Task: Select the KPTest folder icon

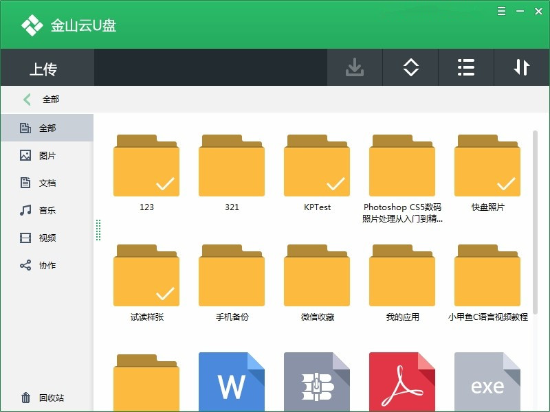Action: click(317, 165)
